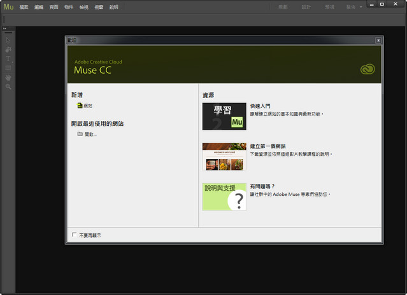This screenshot has width=407, height=295.
Task: Switch to the 規劃 mode
Action: [x=283, y=7]
